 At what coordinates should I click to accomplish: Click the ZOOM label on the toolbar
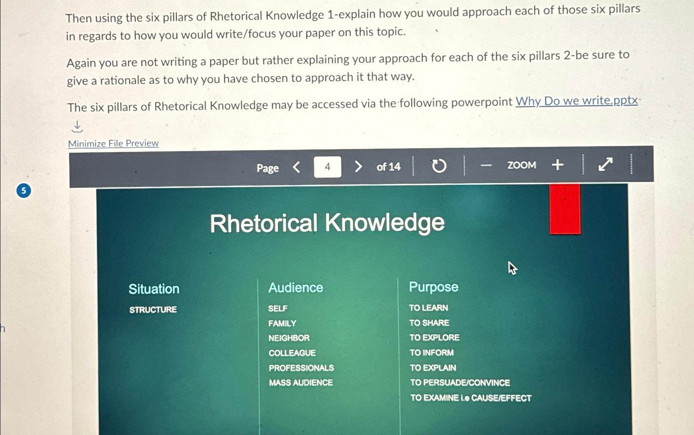(x=521, y=165)
